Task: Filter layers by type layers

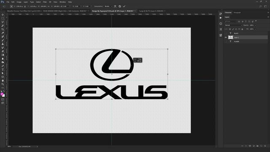Action: click(x=246, y=22)
